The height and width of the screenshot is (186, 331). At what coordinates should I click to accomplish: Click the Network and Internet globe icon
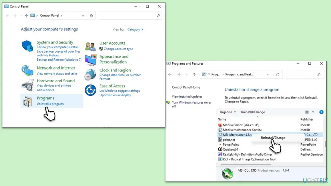(28, 70)
